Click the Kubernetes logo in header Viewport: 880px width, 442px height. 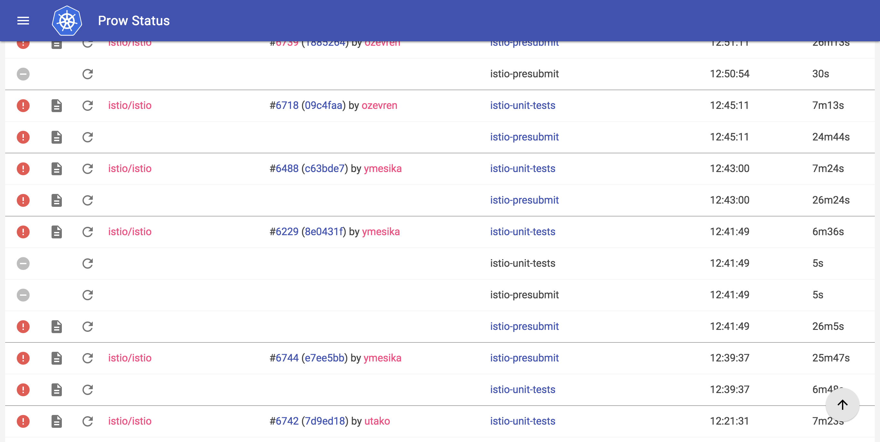tap(67, 21)
